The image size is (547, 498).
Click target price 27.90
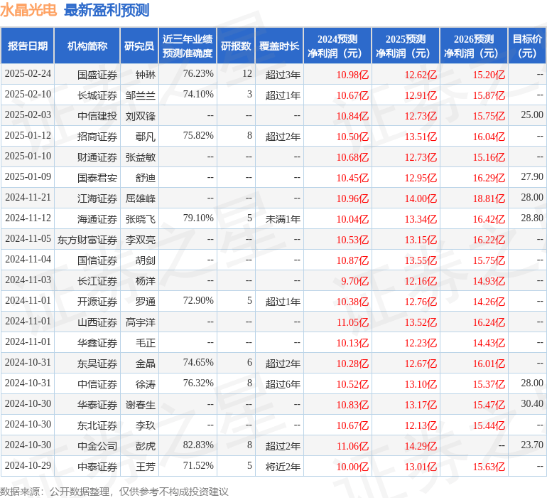(x=532, y=176)
